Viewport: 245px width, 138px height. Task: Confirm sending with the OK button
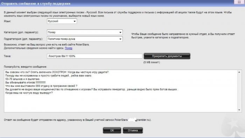point(112,131)
